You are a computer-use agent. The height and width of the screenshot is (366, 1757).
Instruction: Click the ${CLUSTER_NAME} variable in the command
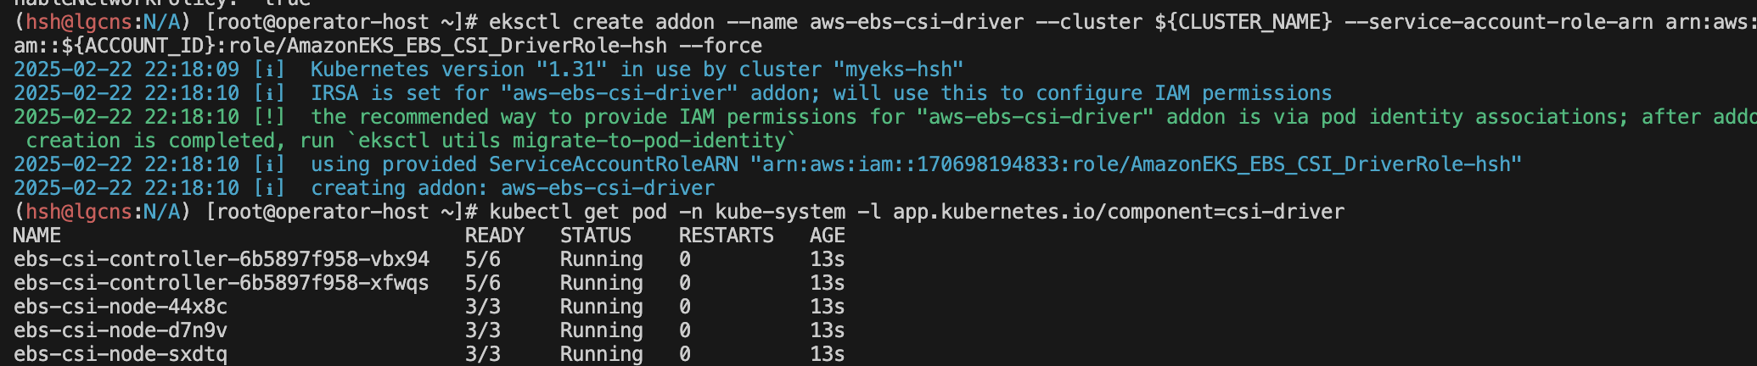click(1243, 22)
